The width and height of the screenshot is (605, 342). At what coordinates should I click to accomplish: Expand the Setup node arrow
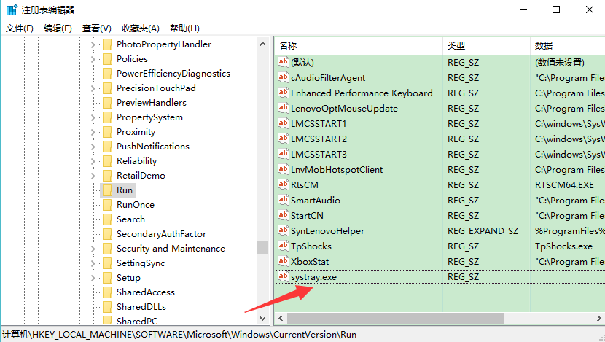pos(93,278)
